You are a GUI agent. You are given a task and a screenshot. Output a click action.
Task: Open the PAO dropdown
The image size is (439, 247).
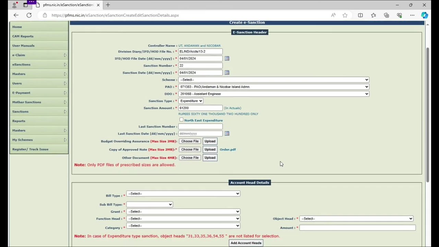tap(274, 87)
